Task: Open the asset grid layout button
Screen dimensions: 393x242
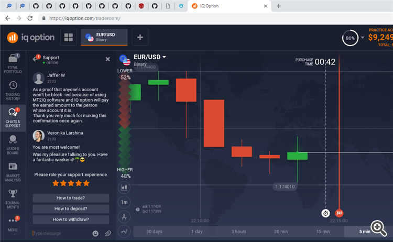Action: point(69,37)
